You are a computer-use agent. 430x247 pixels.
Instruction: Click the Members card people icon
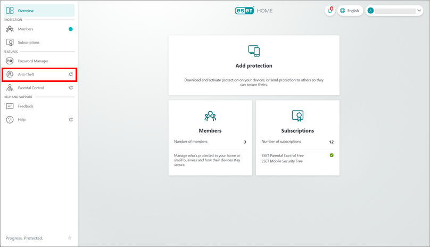210,116
